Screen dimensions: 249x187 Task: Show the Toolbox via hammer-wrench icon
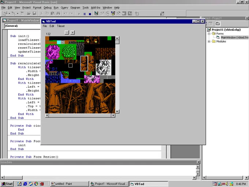(119, 14)
